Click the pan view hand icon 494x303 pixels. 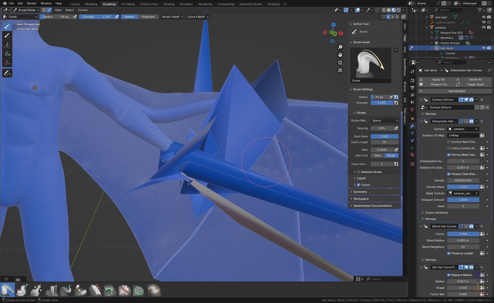(x=340, y=55)
